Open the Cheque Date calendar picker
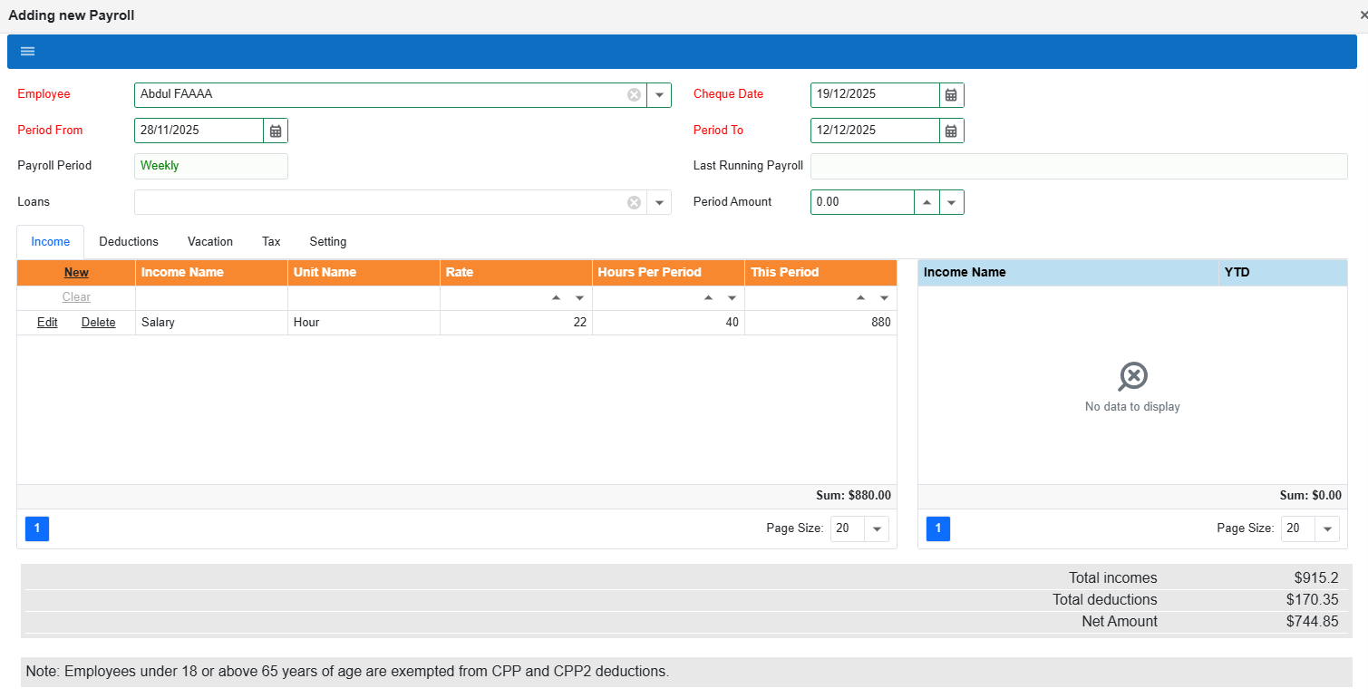 [x=951, y=95]
